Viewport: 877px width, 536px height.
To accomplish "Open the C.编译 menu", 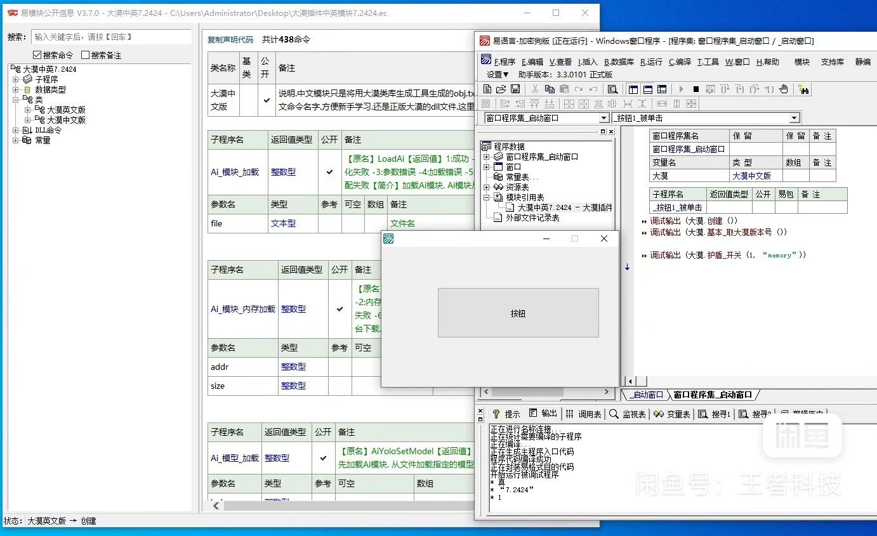I will (680, 62).
